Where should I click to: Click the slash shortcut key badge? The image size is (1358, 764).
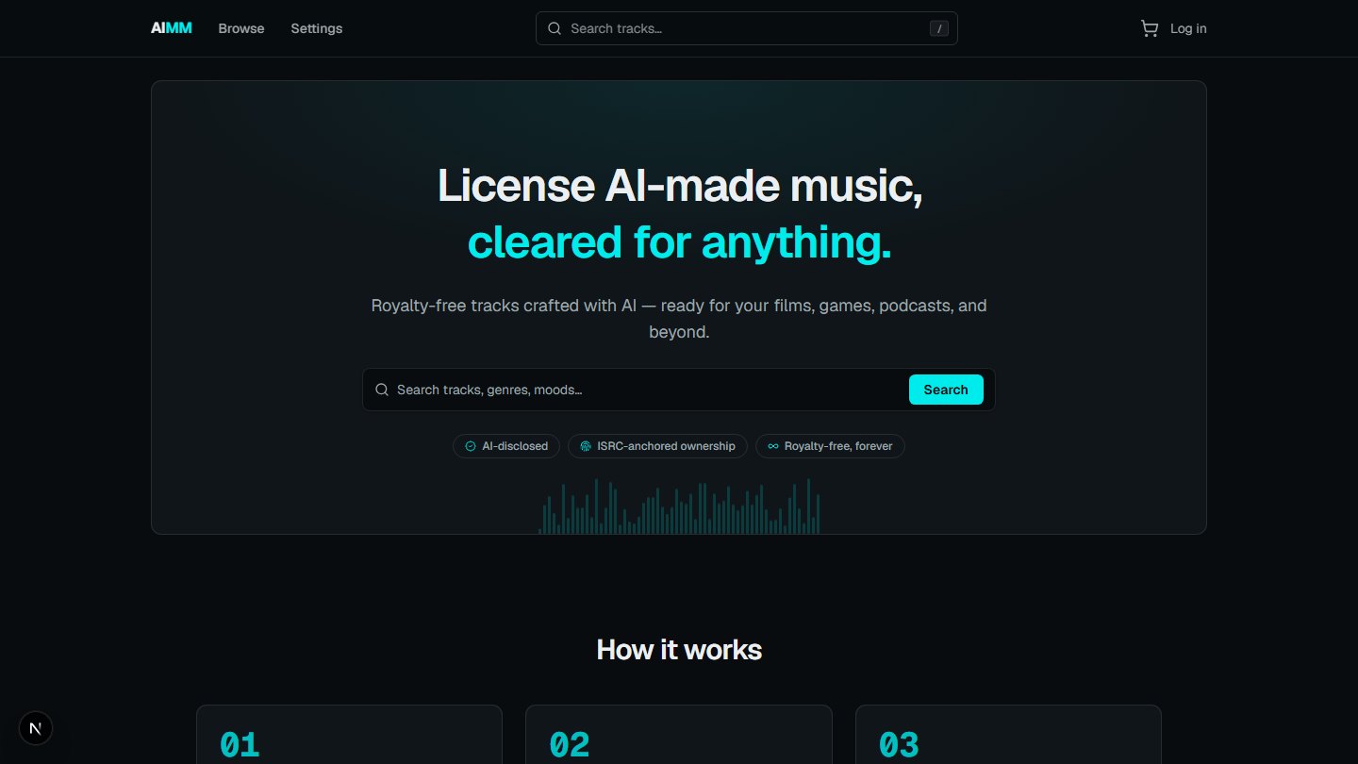938,28
